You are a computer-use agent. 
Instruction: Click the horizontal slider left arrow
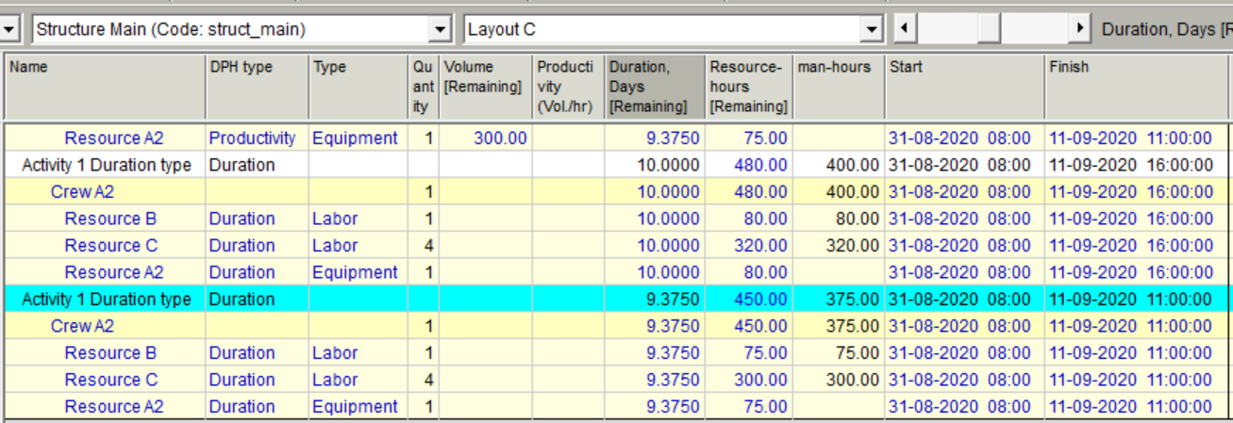905,29
